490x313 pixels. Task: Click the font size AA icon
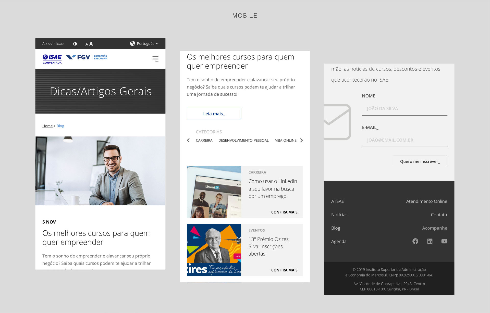89,44
